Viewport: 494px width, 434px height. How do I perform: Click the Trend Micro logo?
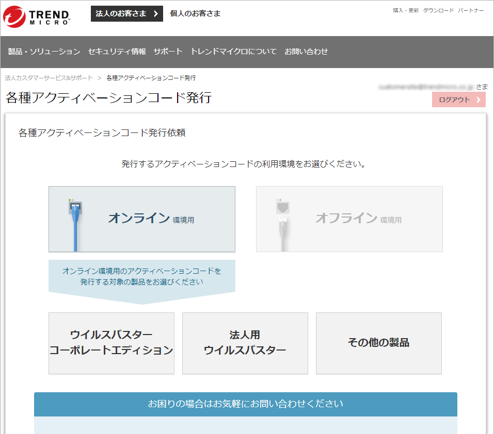pyautogui.click(x=36, y=16)
